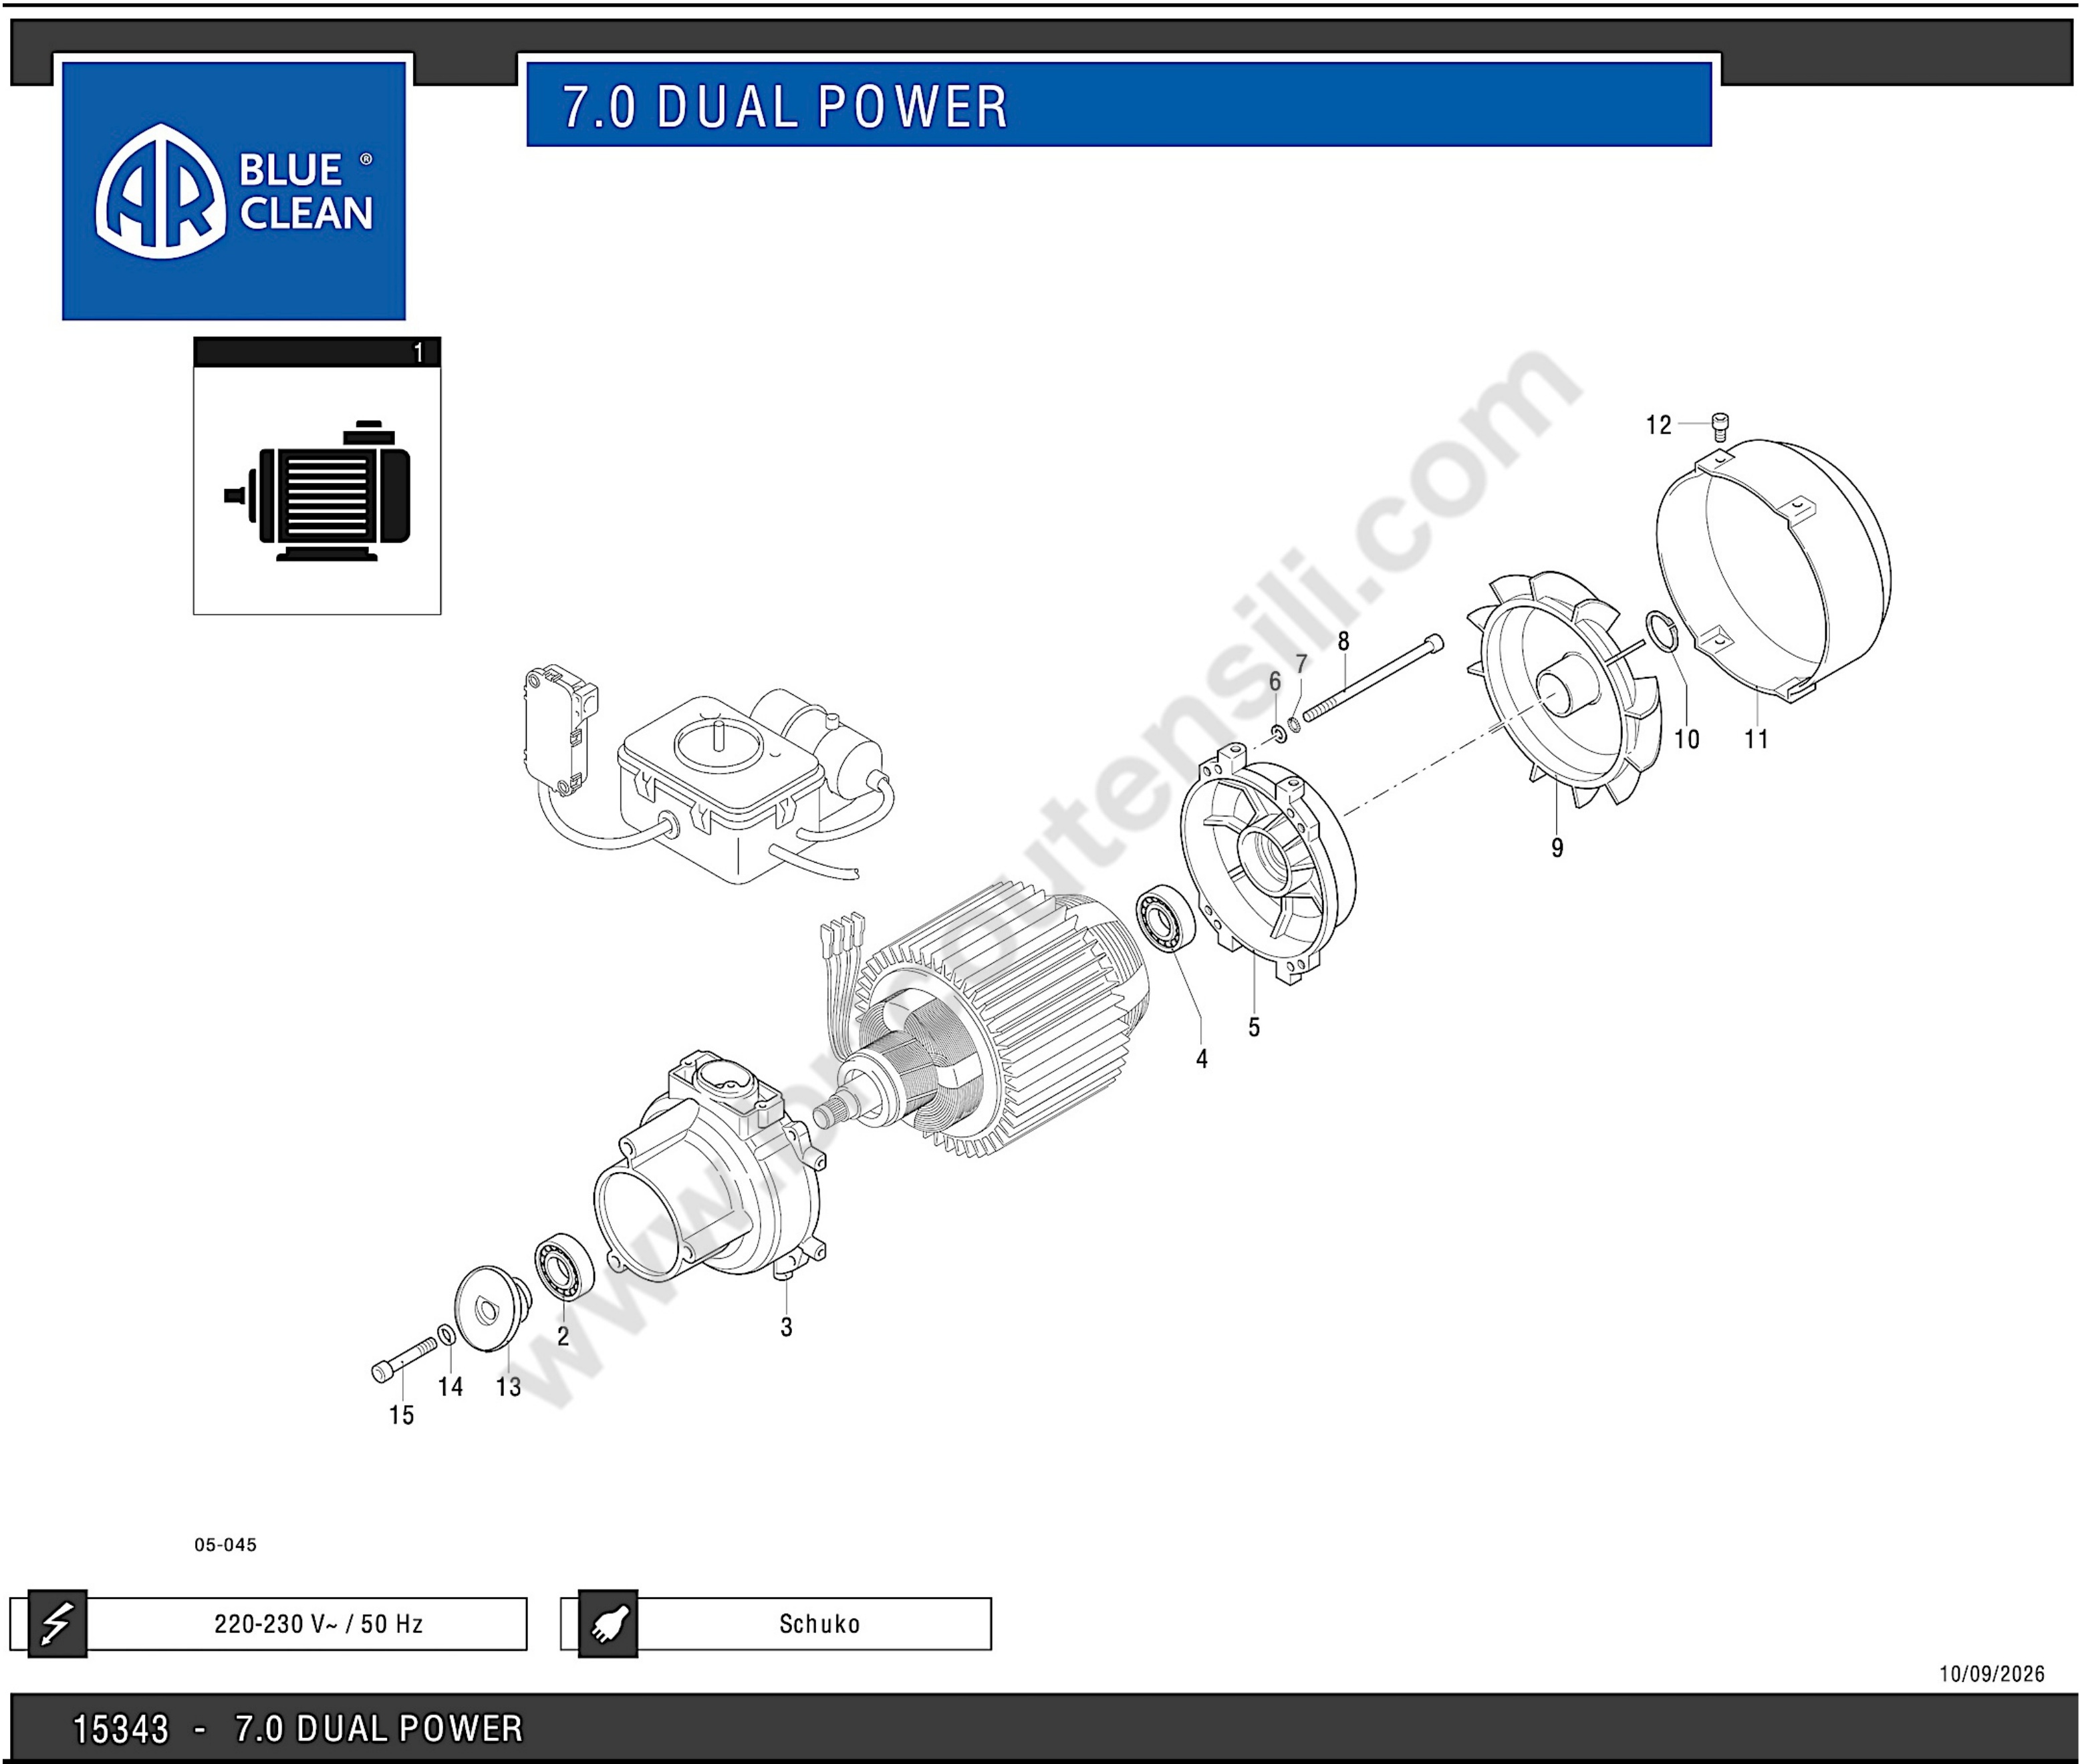Select the front motor flange drawing, part 3

[x=710, y=1166]
